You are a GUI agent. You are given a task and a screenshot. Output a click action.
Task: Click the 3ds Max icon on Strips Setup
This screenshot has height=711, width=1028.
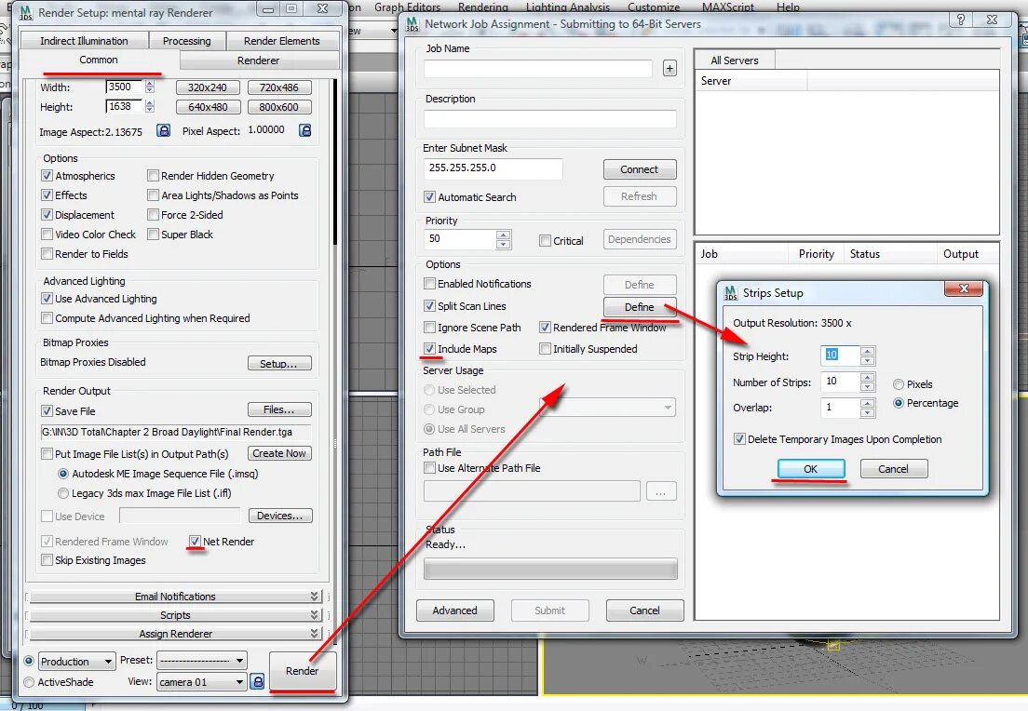[729, 291]
